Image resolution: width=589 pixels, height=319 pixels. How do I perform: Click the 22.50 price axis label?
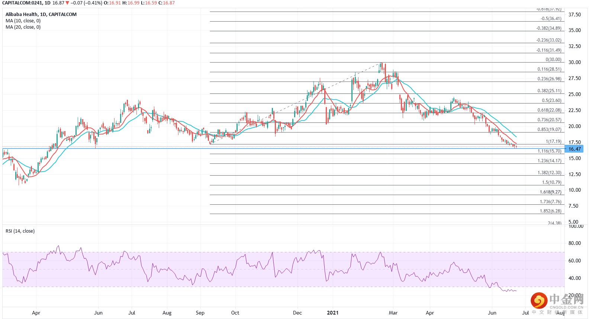click(x=574, y=111)
